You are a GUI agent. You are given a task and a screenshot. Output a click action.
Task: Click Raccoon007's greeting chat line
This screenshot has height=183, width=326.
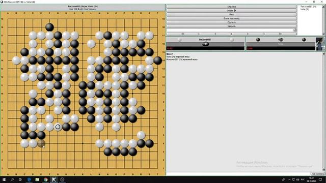point(182,59)
